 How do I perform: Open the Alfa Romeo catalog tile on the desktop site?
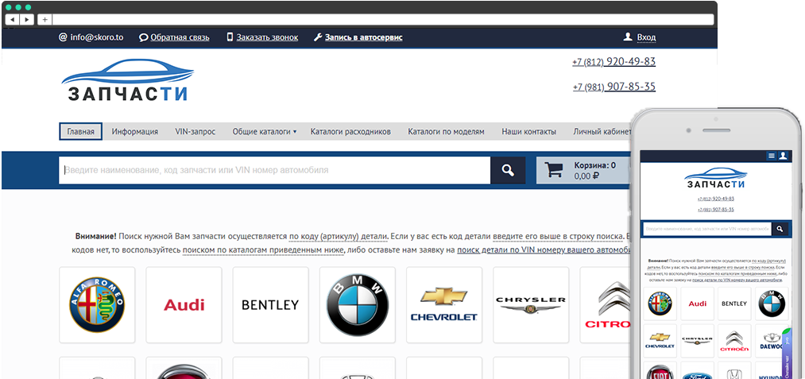coord(97,305)
